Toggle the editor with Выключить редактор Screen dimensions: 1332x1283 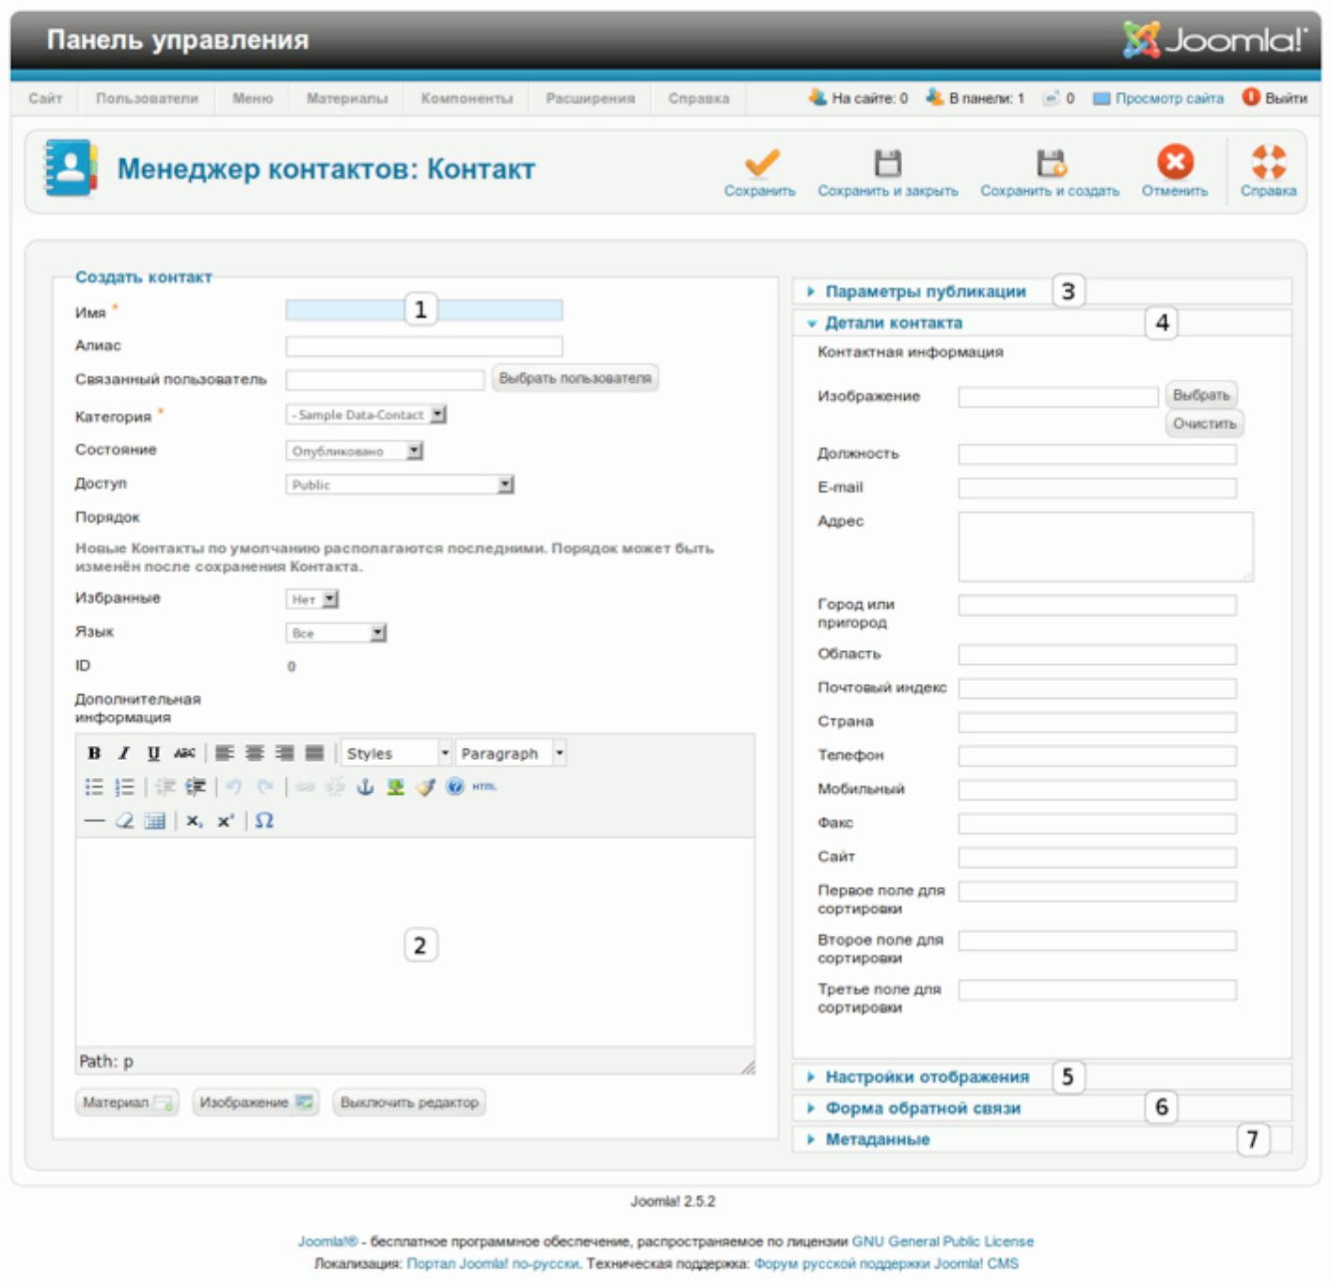409,1102
